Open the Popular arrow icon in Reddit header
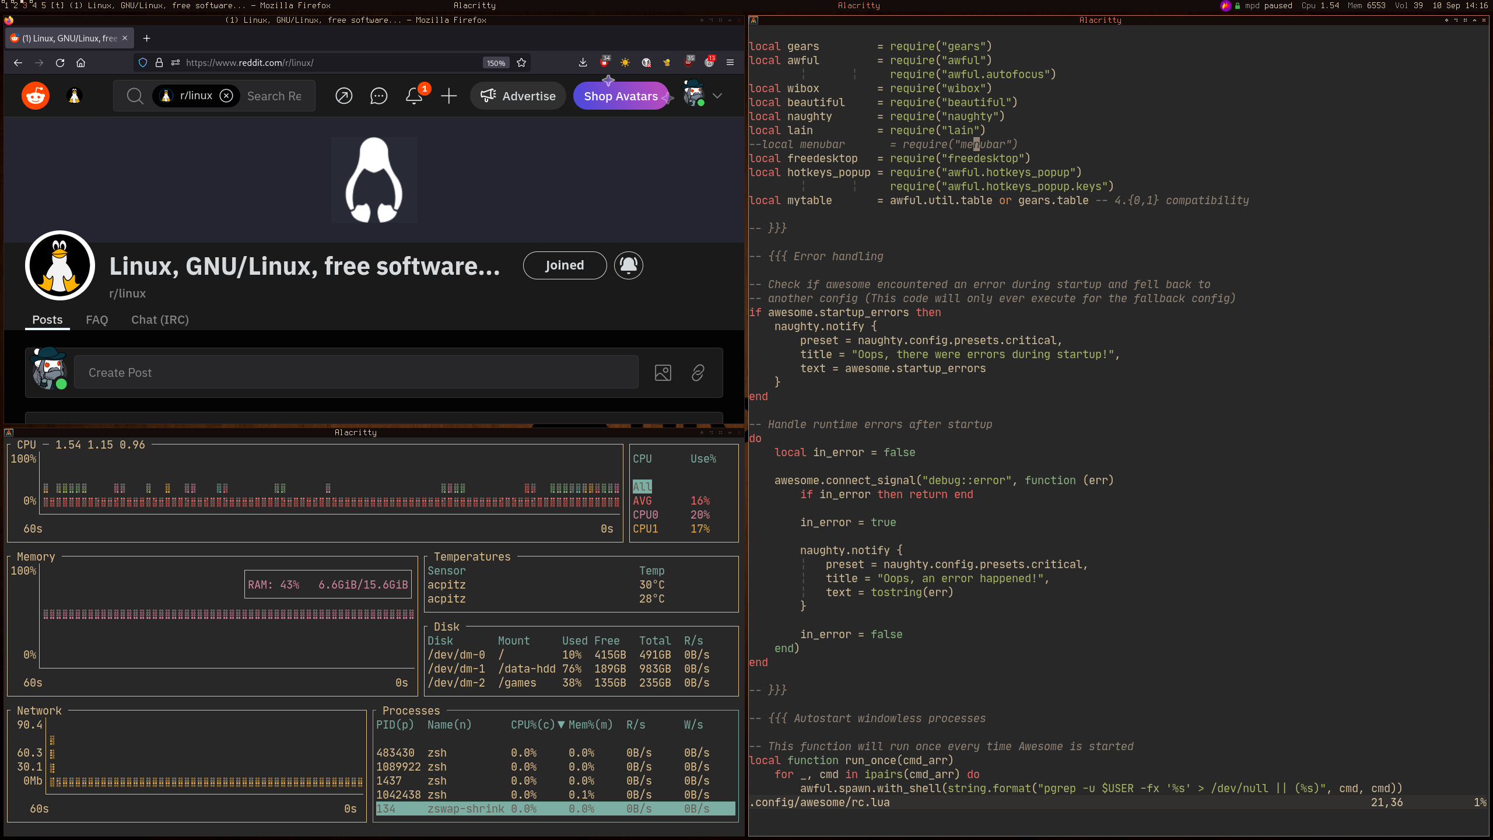1493x840 pixels. pos(344,96)
